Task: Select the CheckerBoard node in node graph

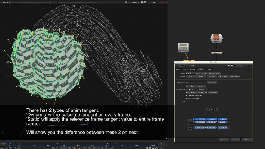Action: pos(183,48)
